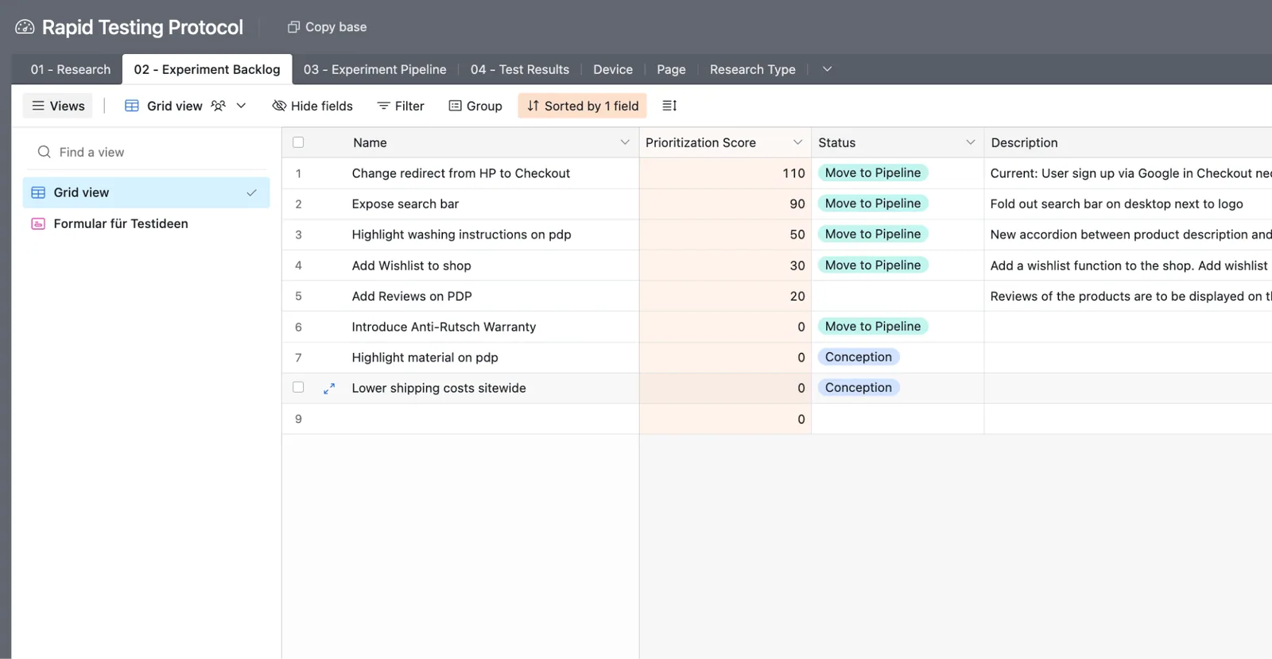Viewport: 1272px width, 659px height.
Task: Open the Grid view options chevron
Action: tap(241, 106)
